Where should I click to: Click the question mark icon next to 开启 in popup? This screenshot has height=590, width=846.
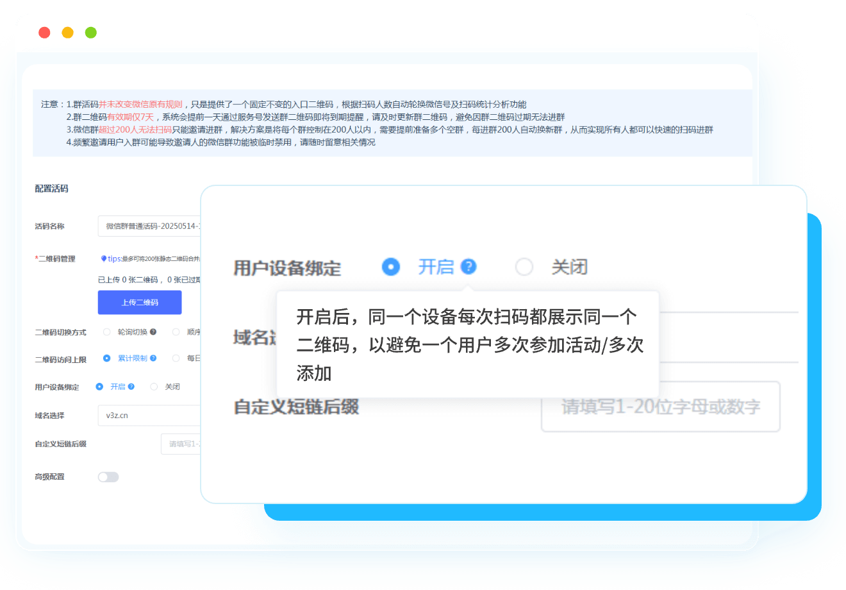click(x=469, y=267)
